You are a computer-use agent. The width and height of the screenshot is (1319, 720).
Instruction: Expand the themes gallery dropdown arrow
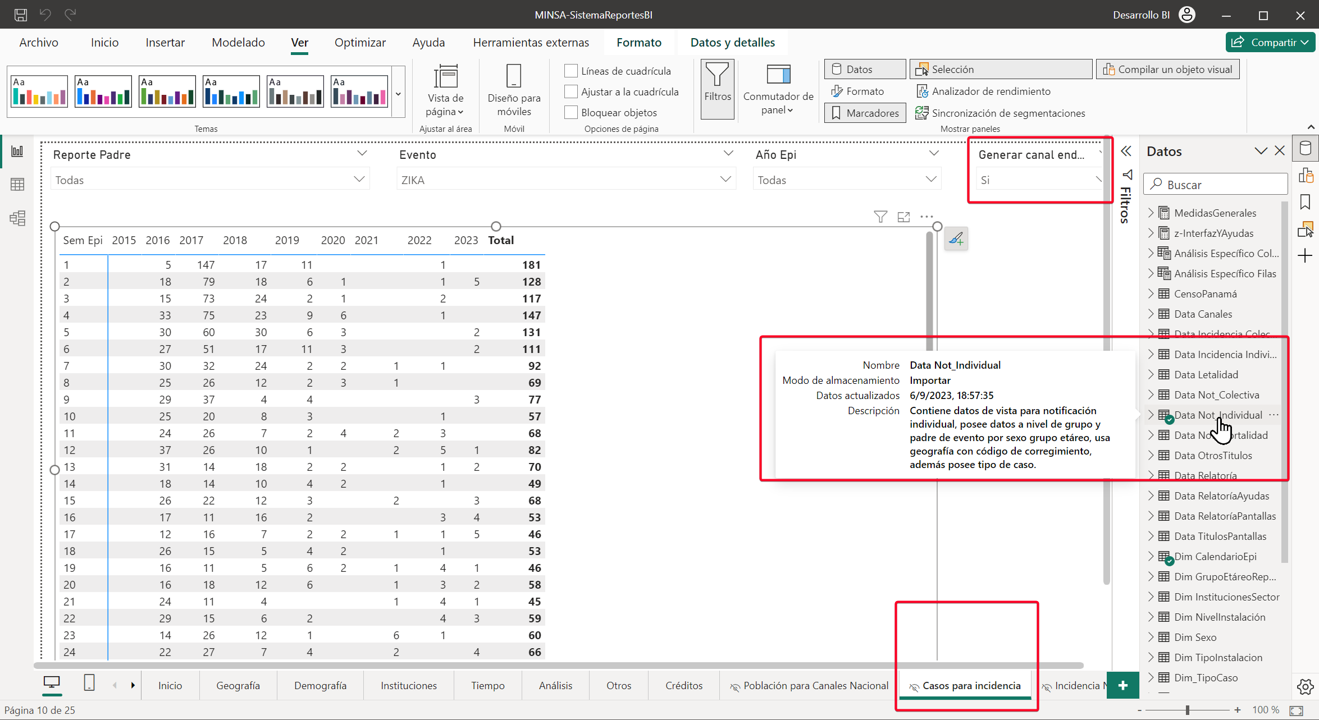pos(398,94)
